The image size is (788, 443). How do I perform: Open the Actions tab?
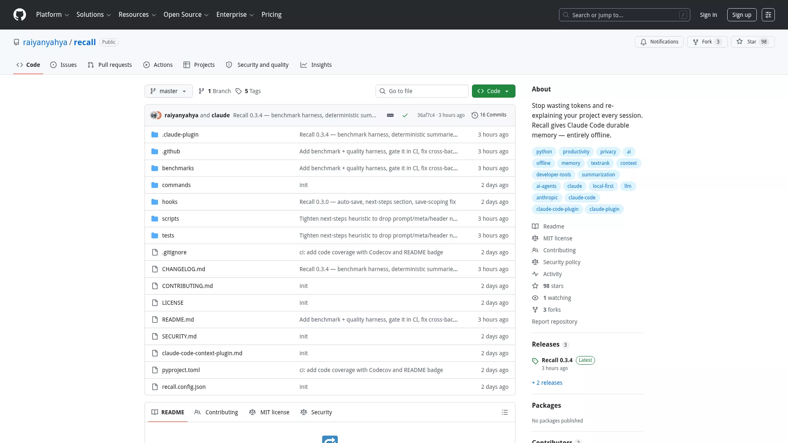click(x=158, y=65)
